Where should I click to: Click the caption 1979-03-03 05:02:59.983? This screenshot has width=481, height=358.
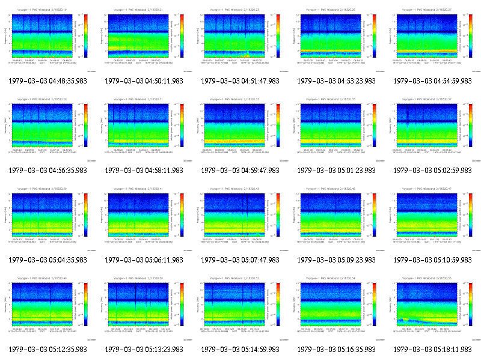click(x=432, y=171)
